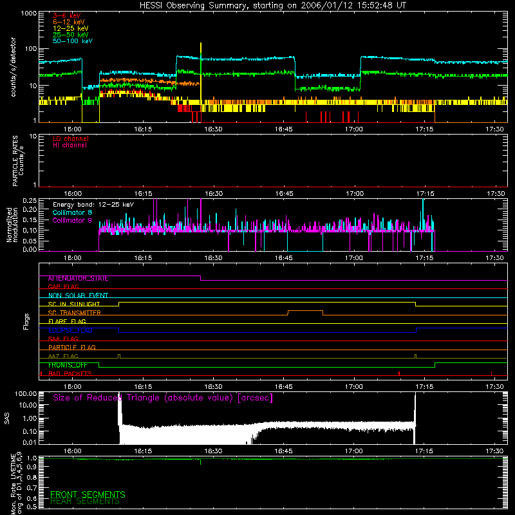The height and width of the screenshot is (515, 515).
Task: Select the 3-6 keV legend label
Action: [x=67, y=15]
